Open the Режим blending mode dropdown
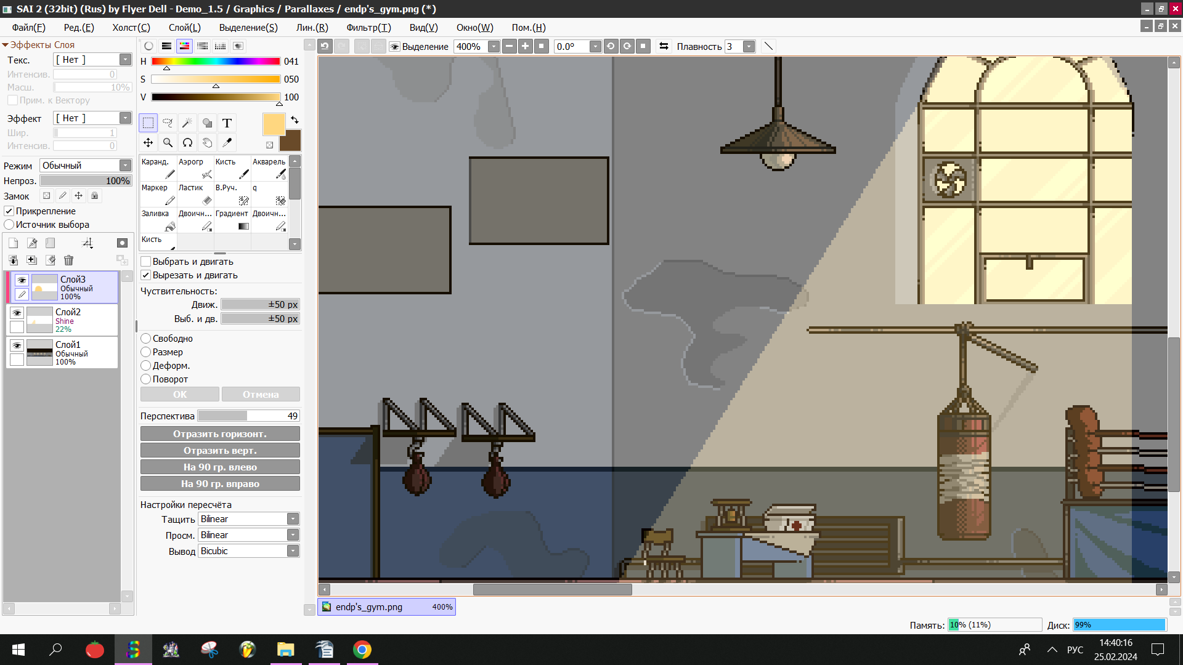 tap(125, 166)
